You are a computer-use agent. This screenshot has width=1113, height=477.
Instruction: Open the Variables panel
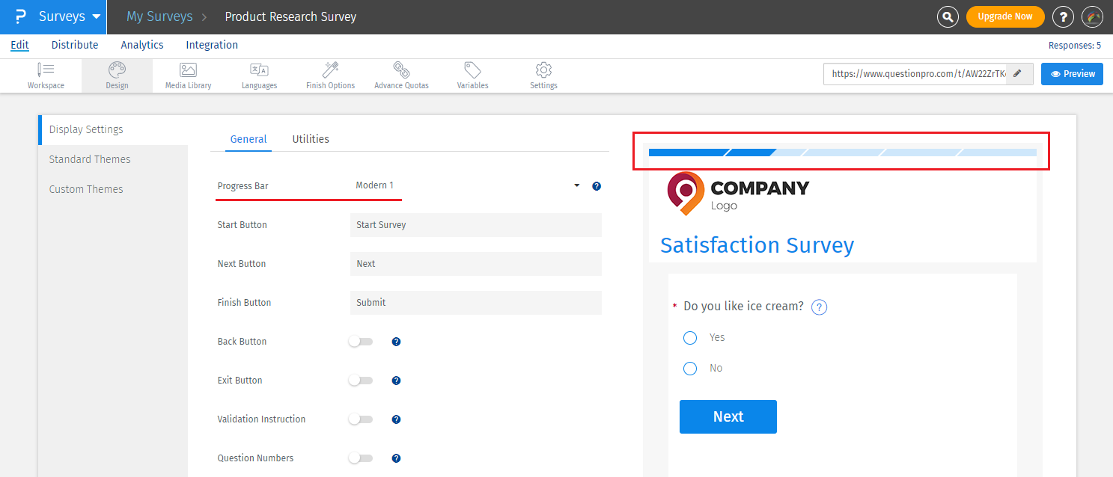(472, 75)
